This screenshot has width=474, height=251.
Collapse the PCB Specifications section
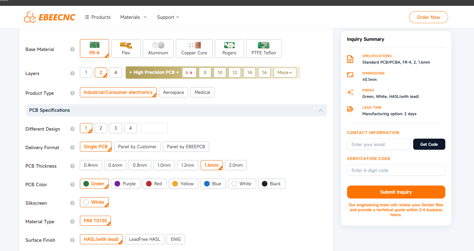(x=321, y=110)
